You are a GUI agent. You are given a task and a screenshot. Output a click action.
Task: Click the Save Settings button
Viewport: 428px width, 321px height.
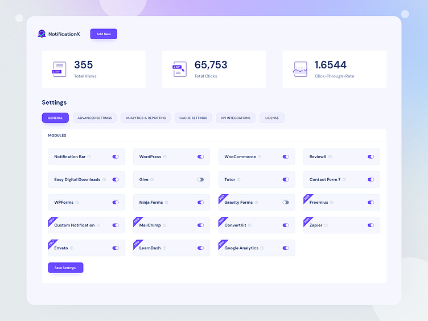[x=65, y=267]
